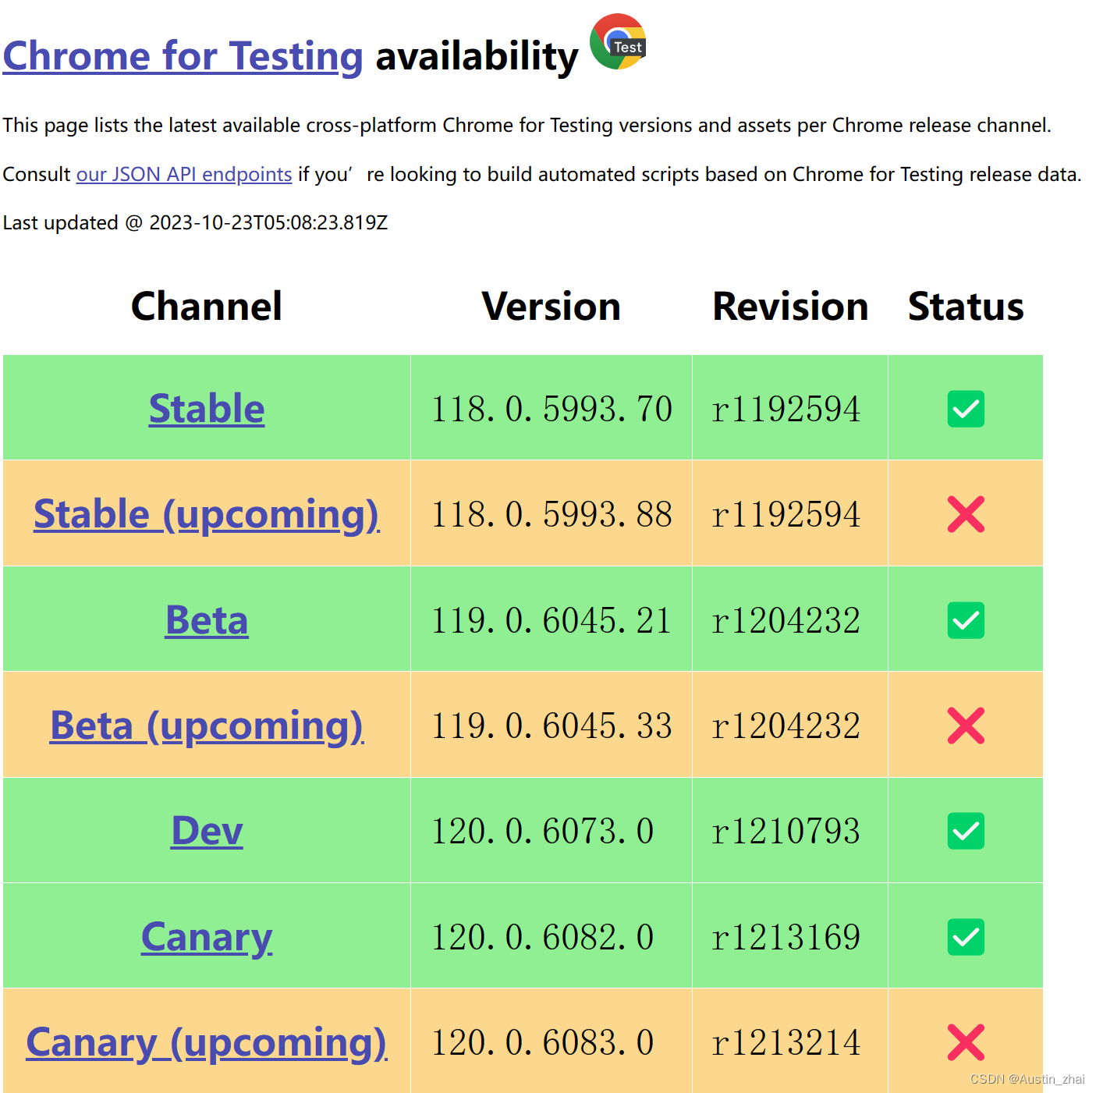The image size is (1096, 1093).
Task: Open the Dev channel link
Action: point(207,831)
